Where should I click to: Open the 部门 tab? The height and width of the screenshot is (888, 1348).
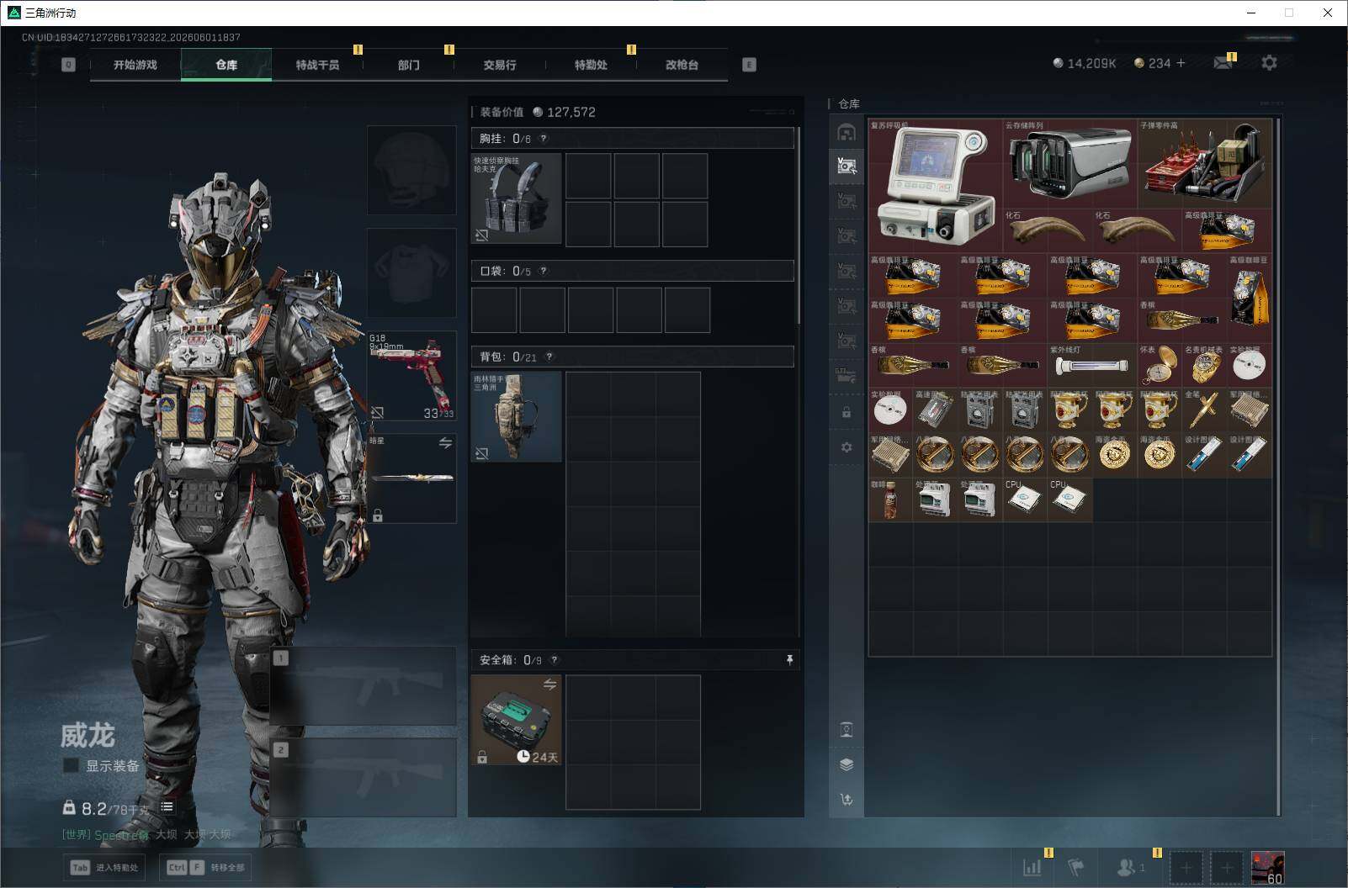click(409, 65)
